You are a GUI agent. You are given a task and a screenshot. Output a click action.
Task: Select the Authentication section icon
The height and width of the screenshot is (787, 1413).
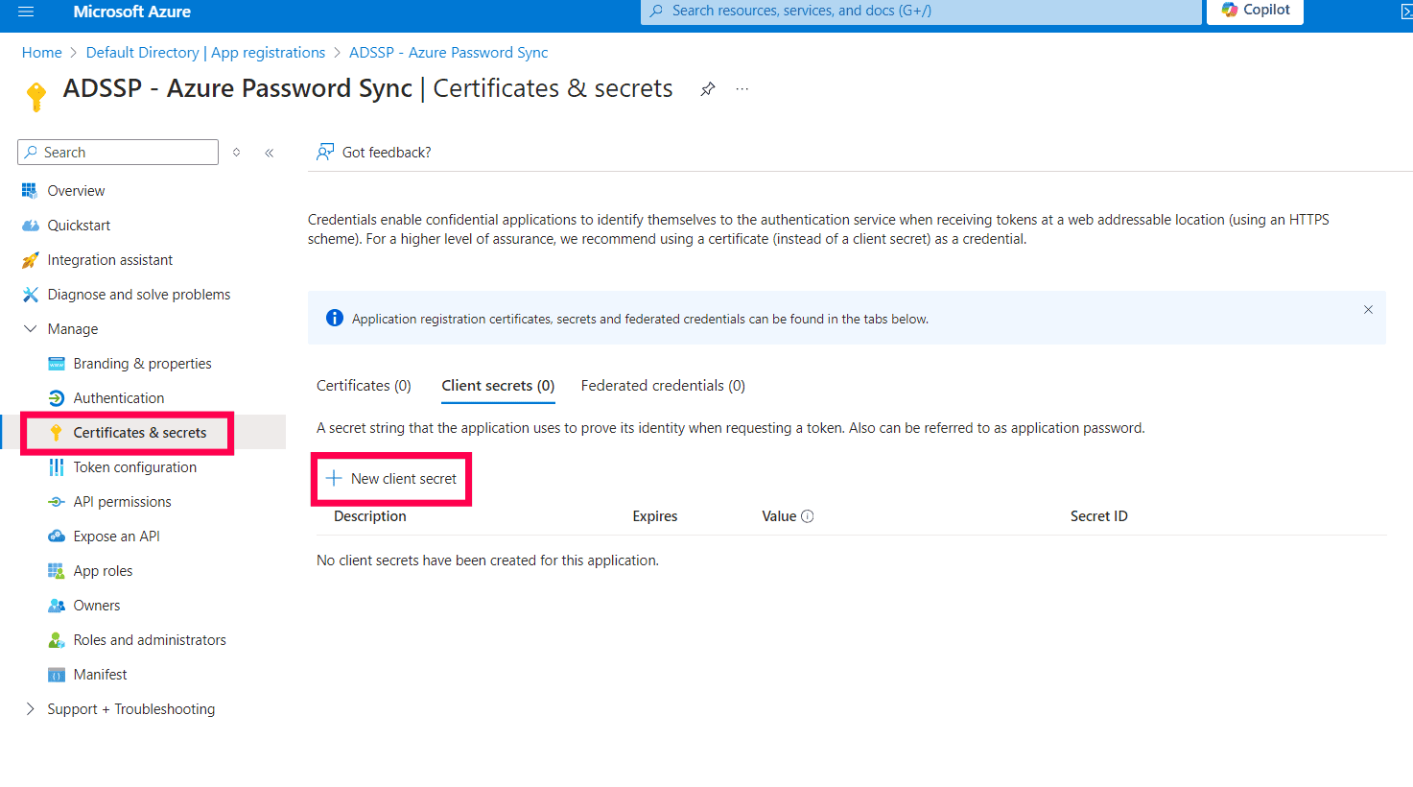pyautogui.click(x=57, y=397)
